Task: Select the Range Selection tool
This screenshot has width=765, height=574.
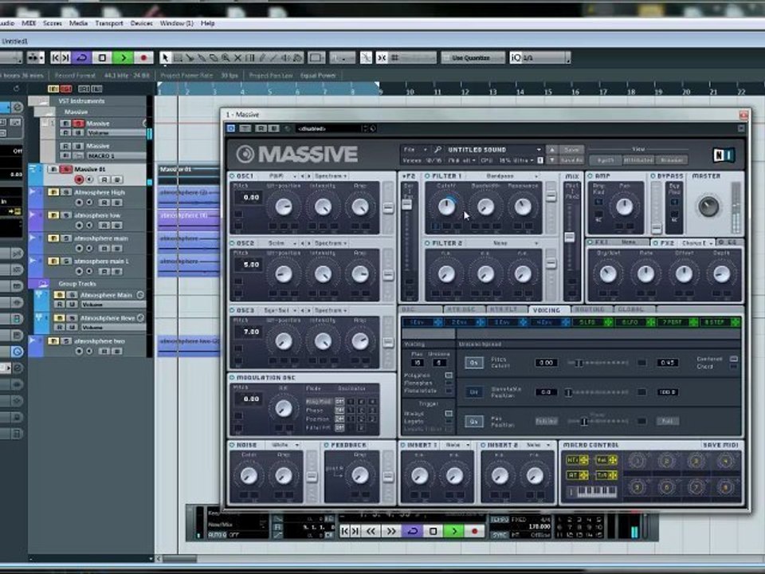Action: 178,57
